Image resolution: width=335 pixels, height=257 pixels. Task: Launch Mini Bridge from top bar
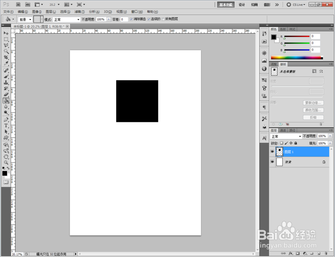pyautogui.click(x=27, y=4)
